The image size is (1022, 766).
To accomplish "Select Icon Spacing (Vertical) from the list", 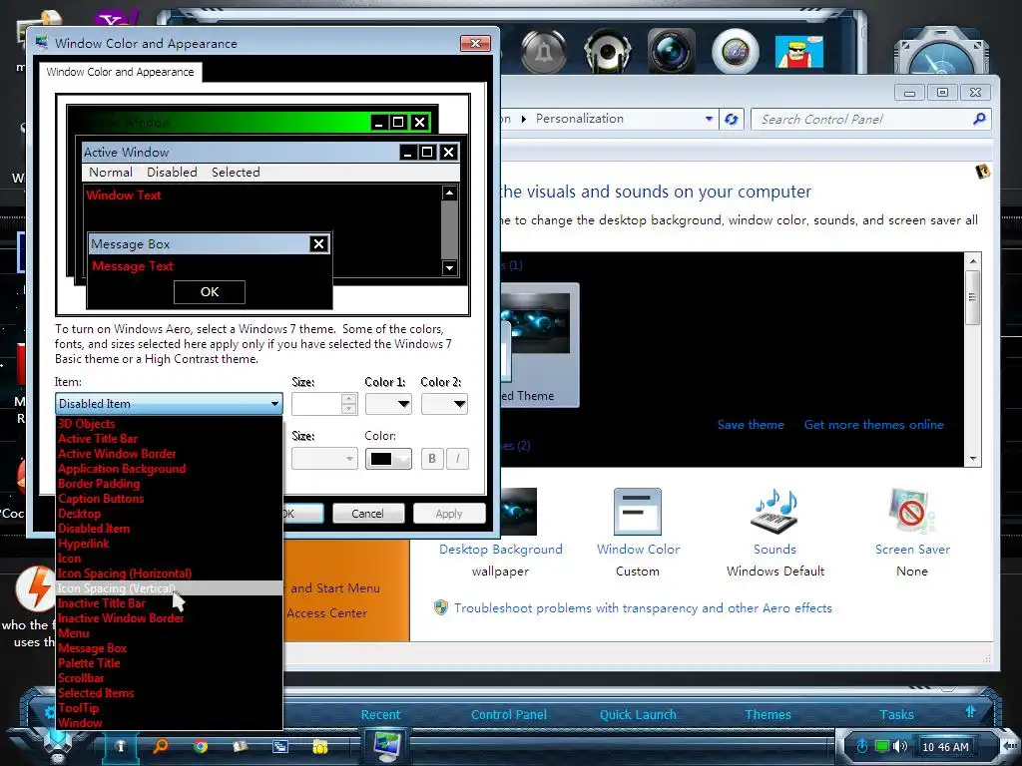I will click(x=169, y=588).
